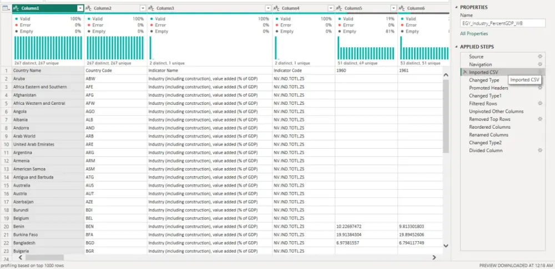
Task: Select the 'Burkina Faso' cell
Action: pyautogui.click(x=48, y=235)
